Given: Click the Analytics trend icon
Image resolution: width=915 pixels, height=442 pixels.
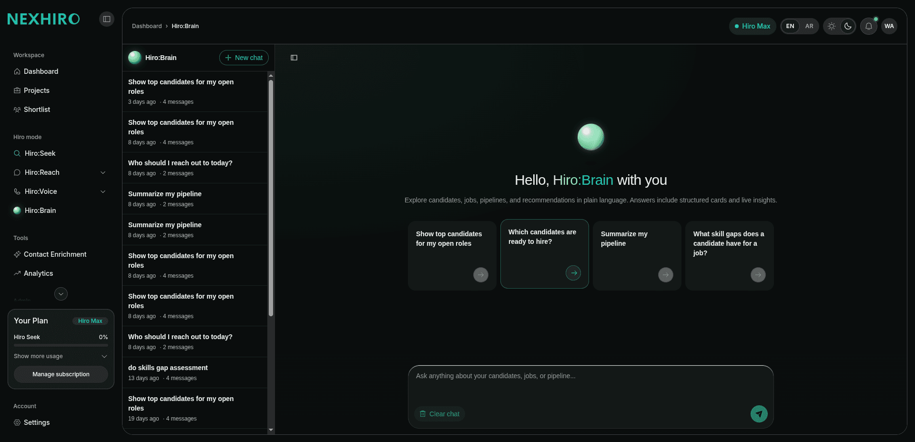Looking at the screenshot, I should [x=17, y=273].
